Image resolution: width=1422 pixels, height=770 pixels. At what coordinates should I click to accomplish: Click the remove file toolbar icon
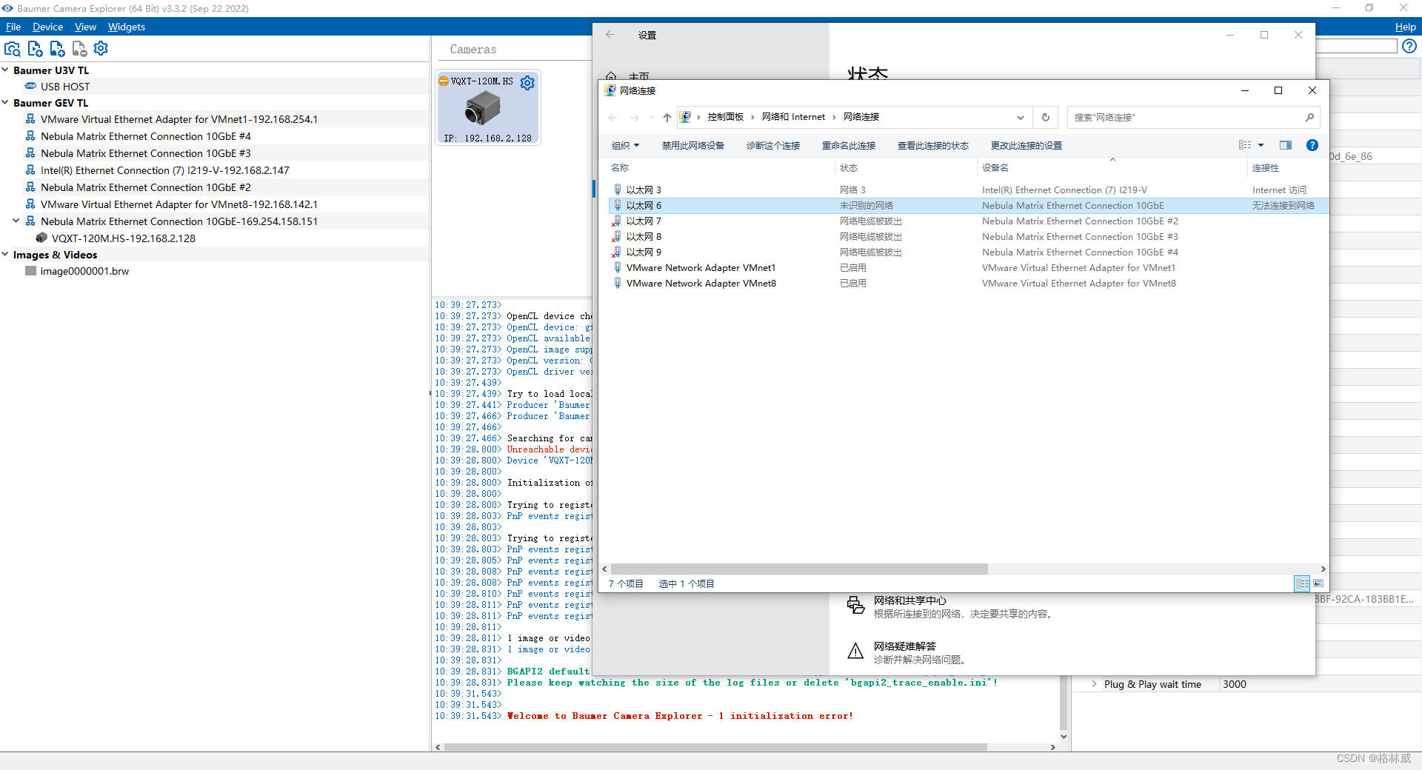tap(79, 49)
